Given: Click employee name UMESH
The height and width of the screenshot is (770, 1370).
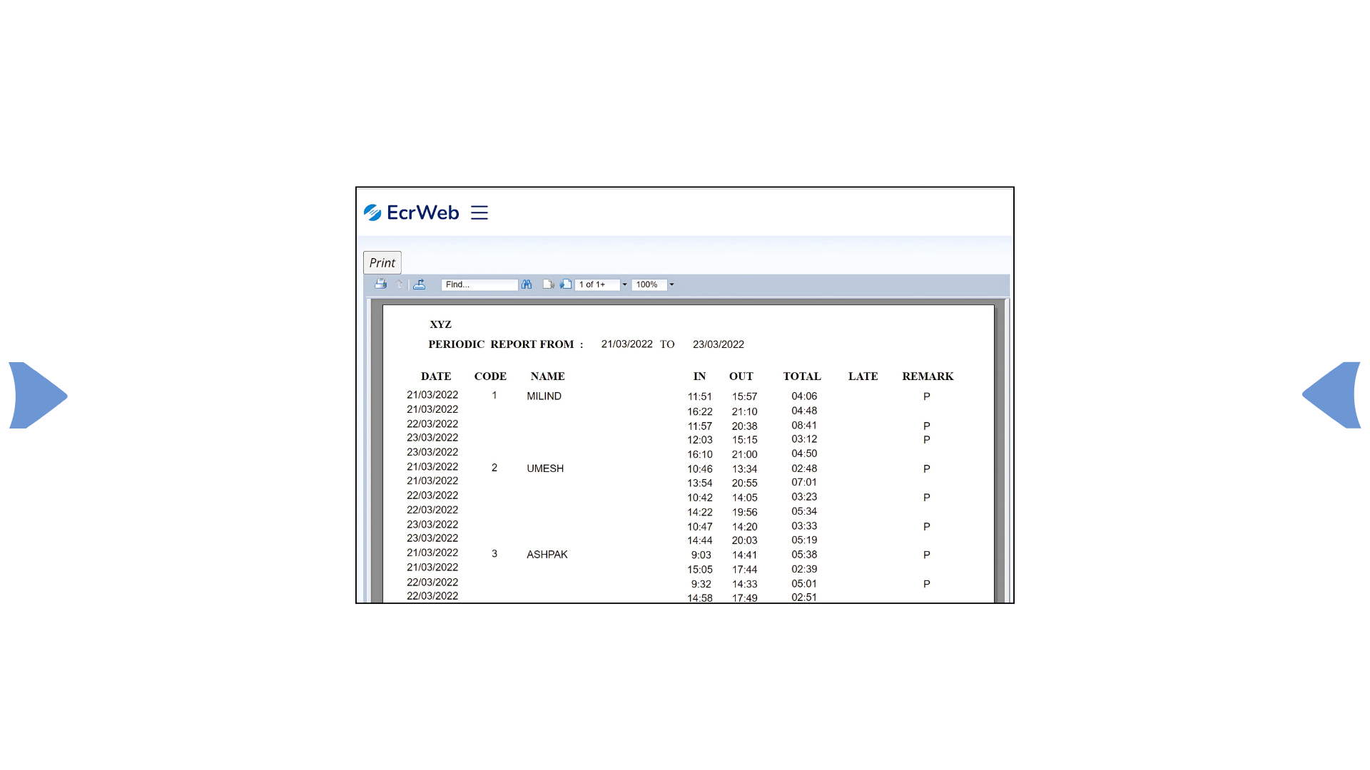Looking at the screenshot, I should pyautogui.click(x=545, y=468).
